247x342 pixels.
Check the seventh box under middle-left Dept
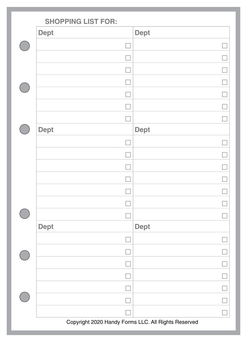point(128,216)
